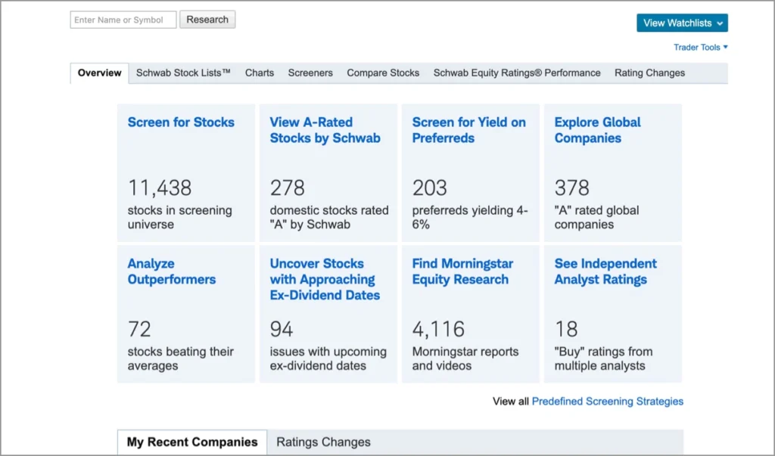Open Schwab Equity Ratings Performance tab

[517, 73]
